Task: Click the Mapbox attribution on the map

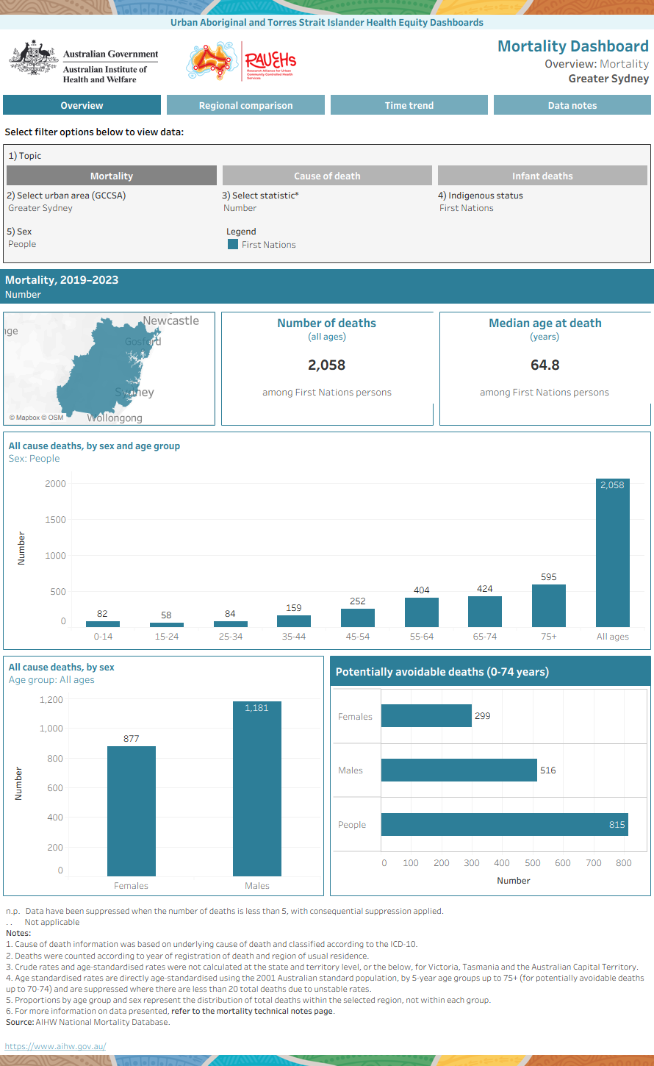Action: 24,418
